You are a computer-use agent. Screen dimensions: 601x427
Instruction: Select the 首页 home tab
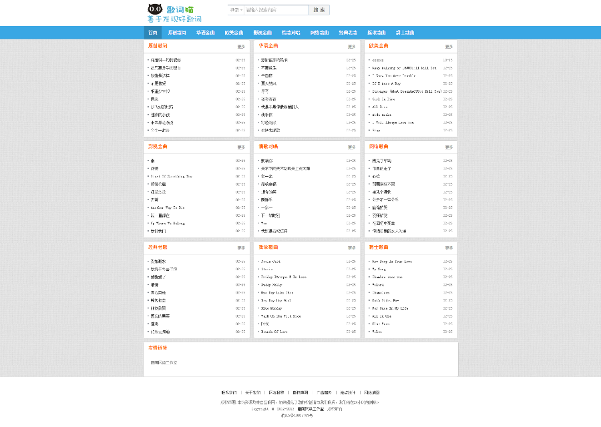point(153,33)
